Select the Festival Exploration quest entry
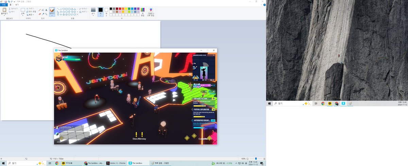Image resolution: width=408 pixels, height=166 pixels. [x=204, y=113]
